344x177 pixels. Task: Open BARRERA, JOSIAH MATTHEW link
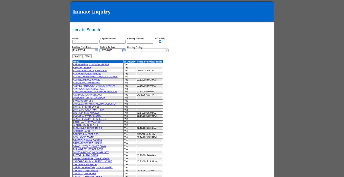click(x=88, y=110)
